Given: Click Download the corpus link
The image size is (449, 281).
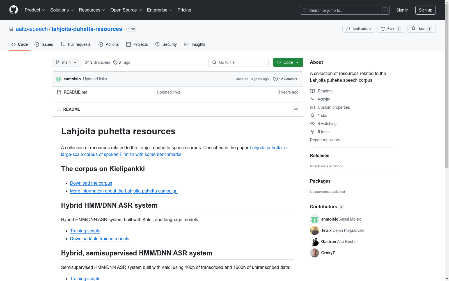Looking at the screenshot, I should [x=91, y=183].
